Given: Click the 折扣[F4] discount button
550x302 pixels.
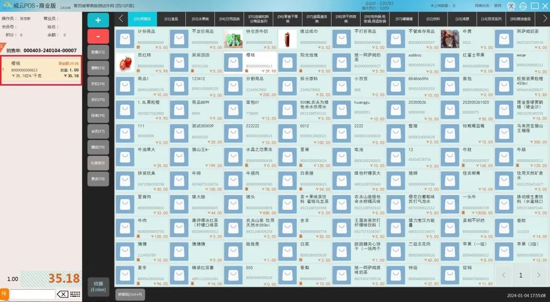Looking at the screenshot, I should (98, 84).
